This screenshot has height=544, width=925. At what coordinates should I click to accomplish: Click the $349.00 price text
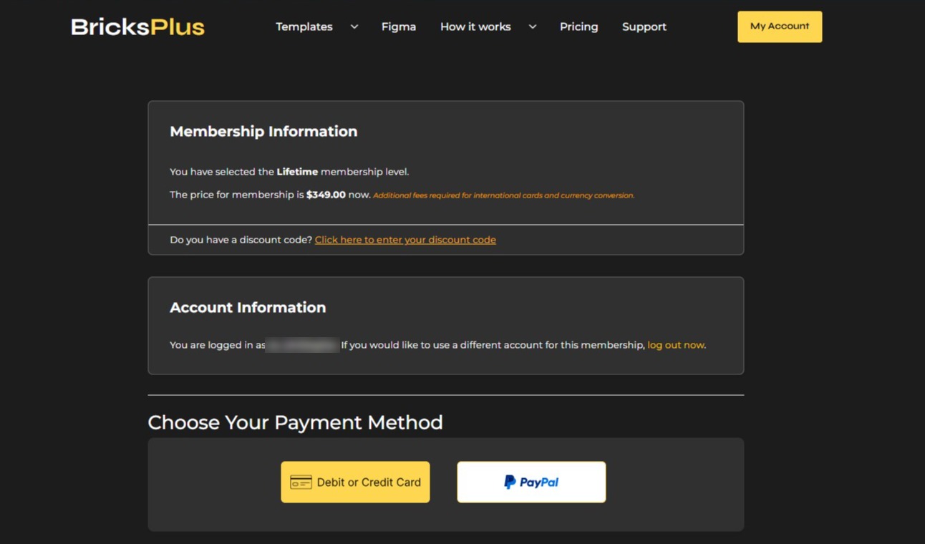click(x=326, y=195)
